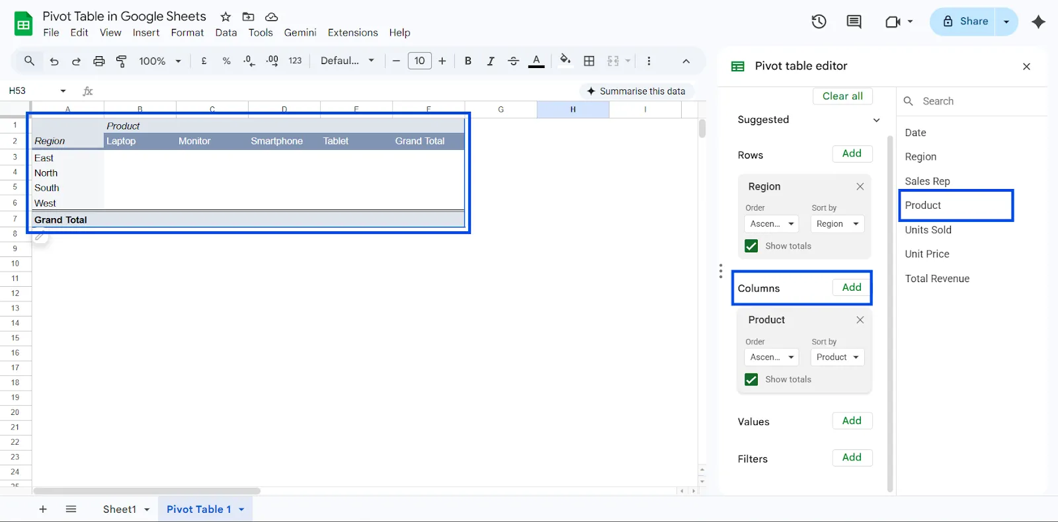Decrease decimal places
Screen dimensions: 1058x522
pyautogui.click(x=249, y=61)
